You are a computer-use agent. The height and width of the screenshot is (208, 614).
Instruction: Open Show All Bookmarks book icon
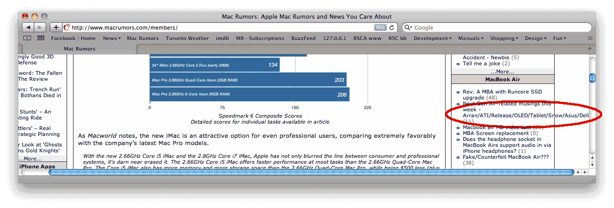[x=27, y=38]
